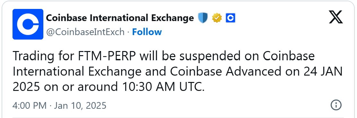Open the Coinbase International Exchange display name
The width and height of the screenshot is (357, 118).
[x=120, y=18]
